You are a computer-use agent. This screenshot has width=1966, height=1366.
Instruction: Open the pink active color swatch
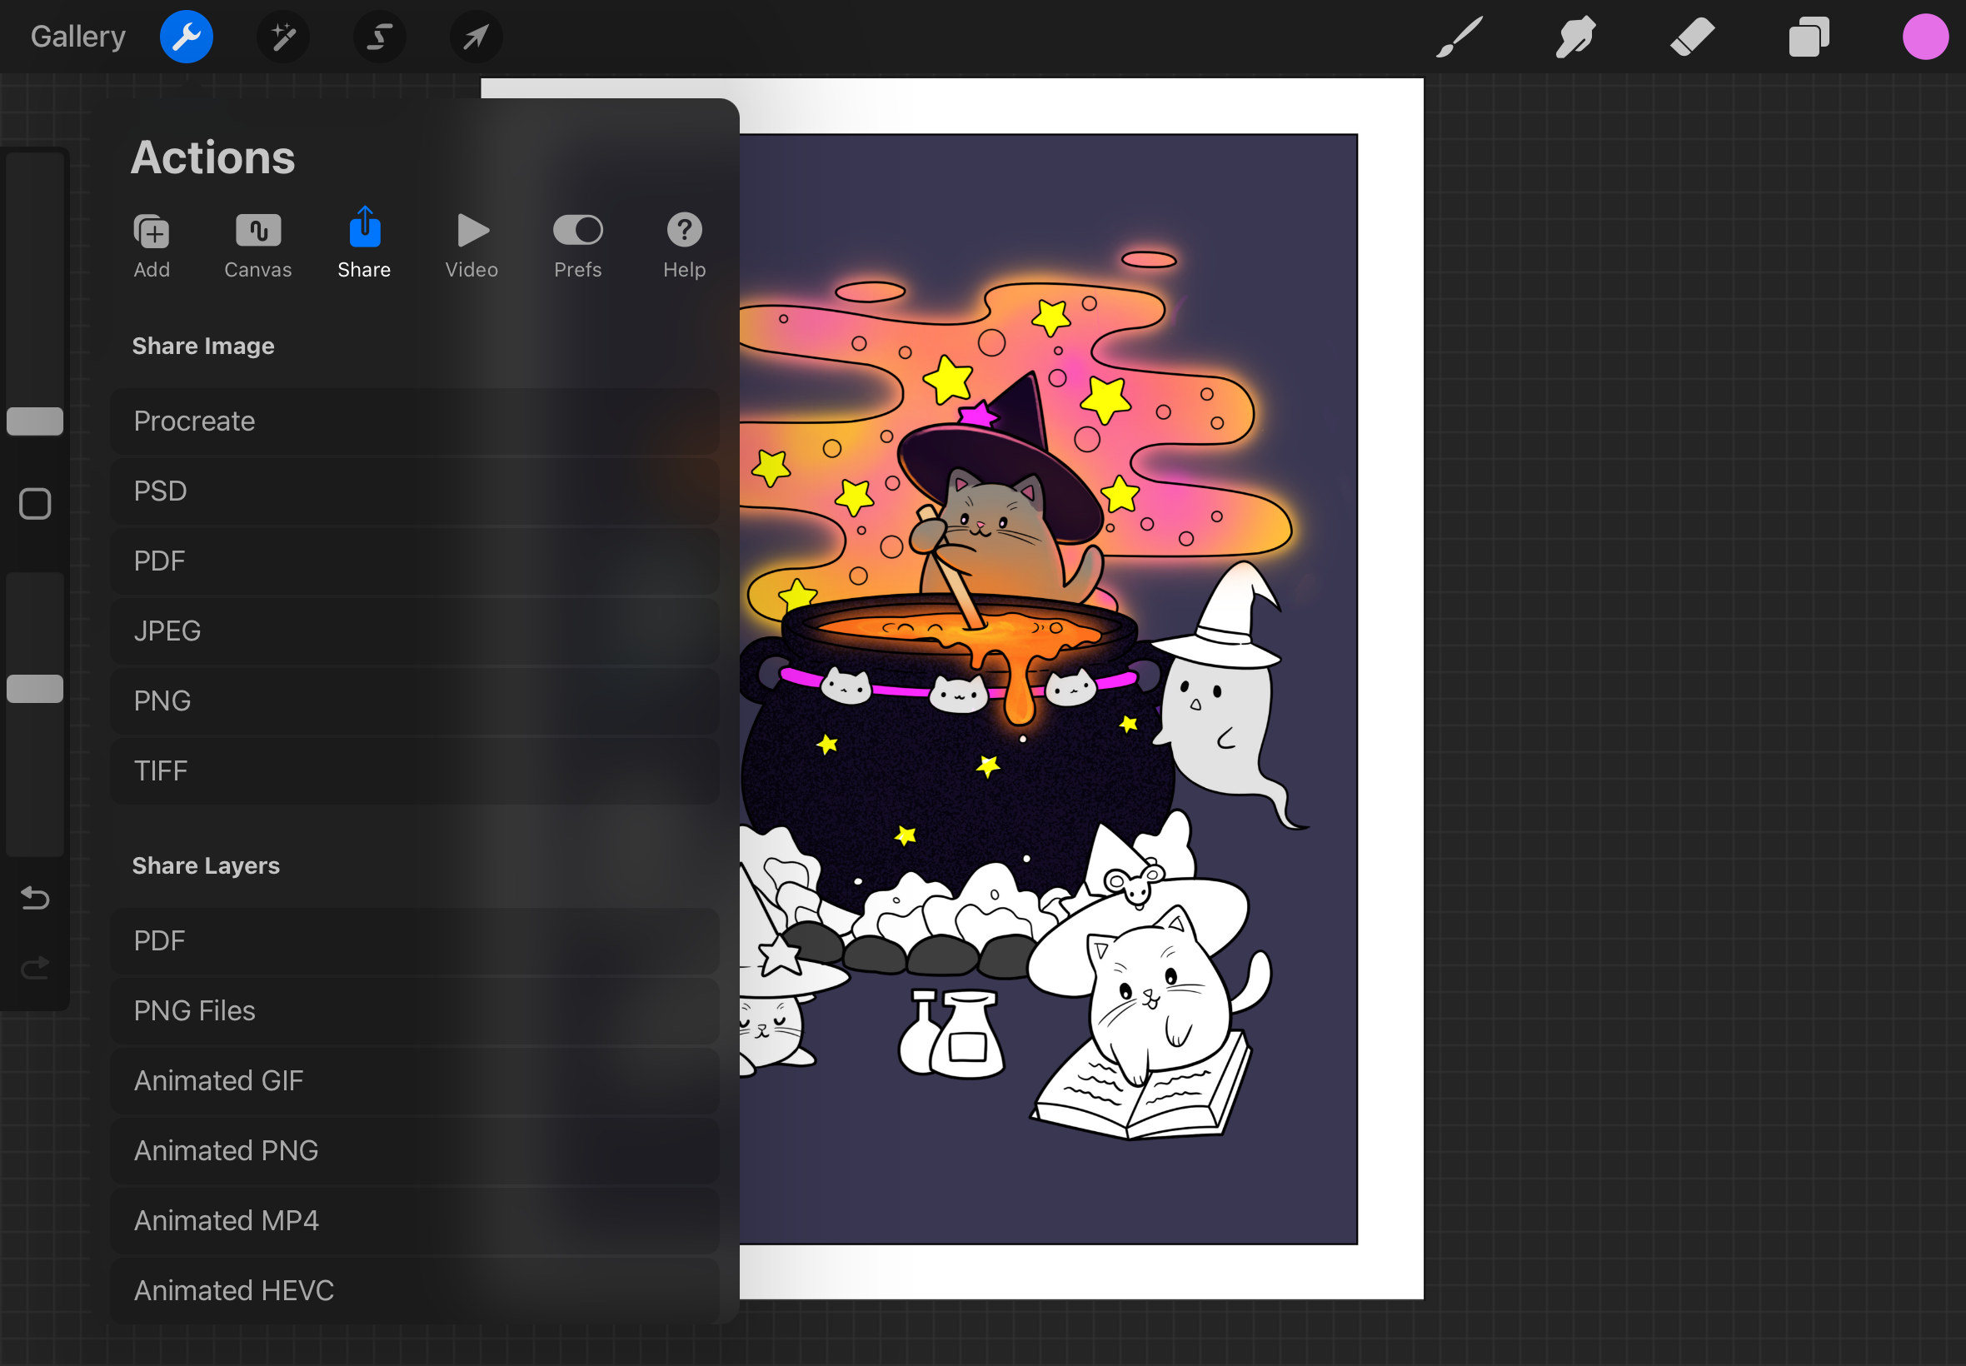click(x=1925, y=37)
